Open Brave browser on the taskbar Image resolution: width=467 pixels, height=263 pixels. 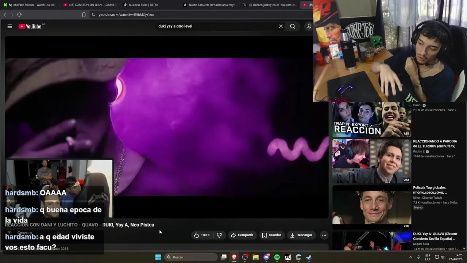coord(234,257)
